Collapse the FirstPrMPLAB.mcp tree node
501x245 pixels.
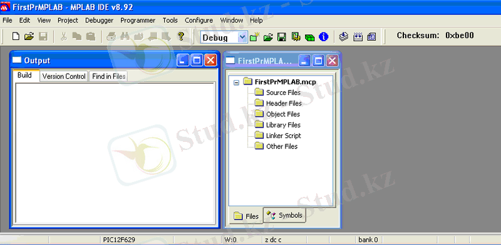[x=236, y=82]
